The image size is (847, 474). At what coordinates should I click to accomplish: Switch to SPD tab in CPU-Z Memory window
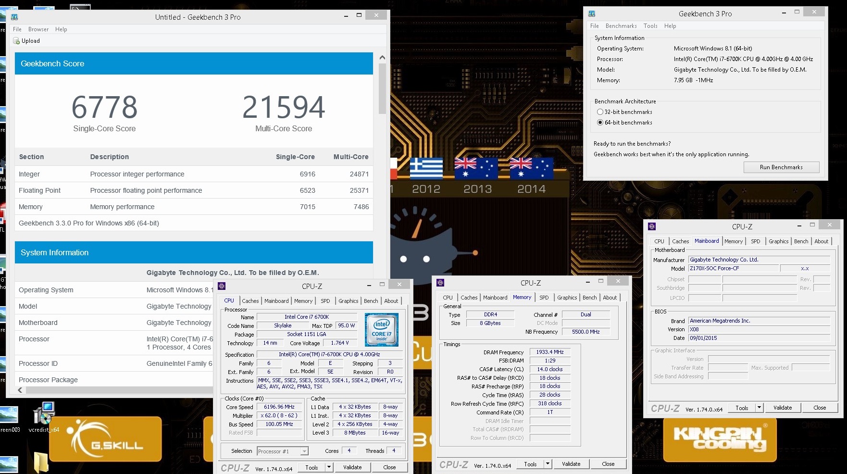tap(544, 298)
